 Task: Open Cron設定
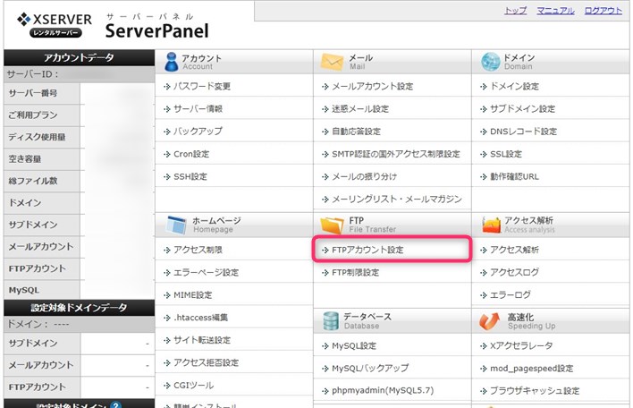click(191, 154)
